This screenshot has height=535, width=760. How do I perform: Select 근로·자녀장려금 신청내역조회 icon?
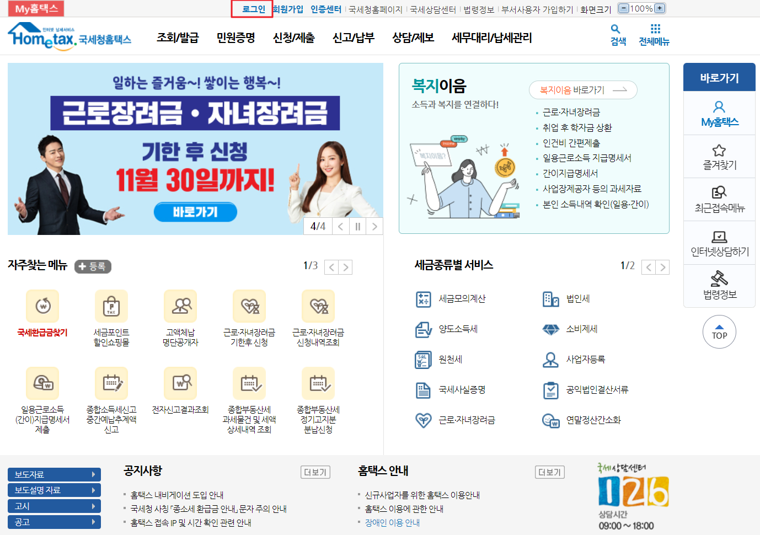tap(318, 306)
